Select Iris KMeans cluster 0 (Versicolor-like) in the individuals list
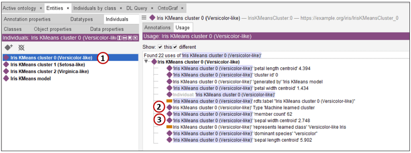411x153 pixels. click(x=70, y=58)
